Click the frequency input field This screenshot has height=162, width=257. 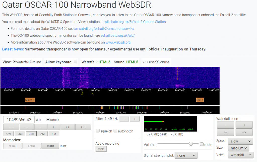coord(19,119)
